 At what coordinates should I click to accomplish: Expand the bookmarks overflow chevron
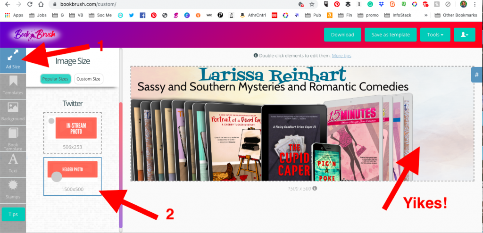pos(426,15)
